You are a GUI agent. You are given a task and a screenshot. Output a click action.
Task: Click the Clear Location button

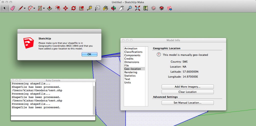click(187, 92)
